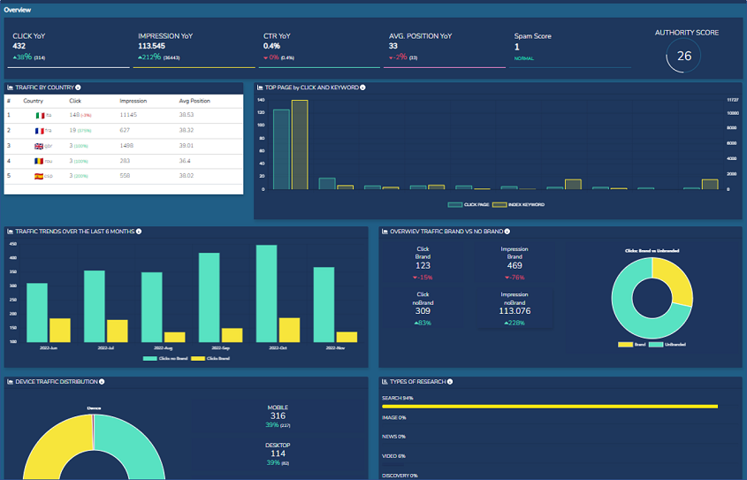Click Italy's impression value 11145
This screenshot has width=747, height=480.
pos(128,115)
